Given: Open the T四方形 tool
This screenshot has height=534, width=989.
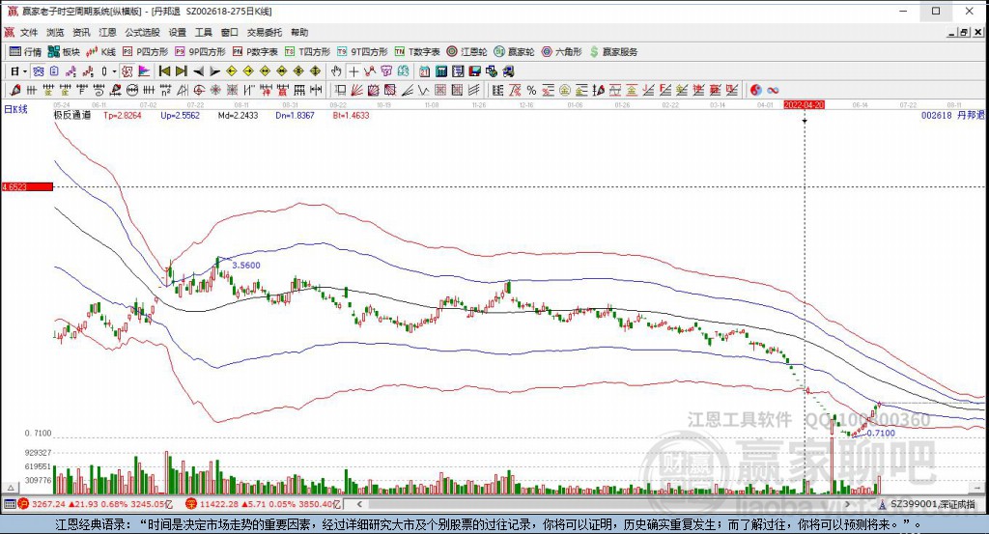Looking at the screenshot, I should (x=307, y=52).
